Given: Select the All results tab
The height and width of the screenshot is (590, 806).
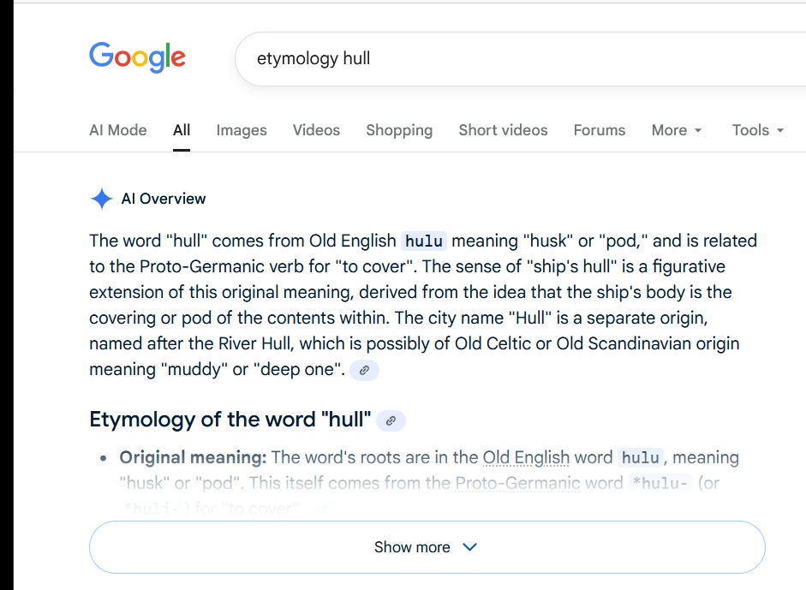Looking at the screenshot, I should pos(182,130).
